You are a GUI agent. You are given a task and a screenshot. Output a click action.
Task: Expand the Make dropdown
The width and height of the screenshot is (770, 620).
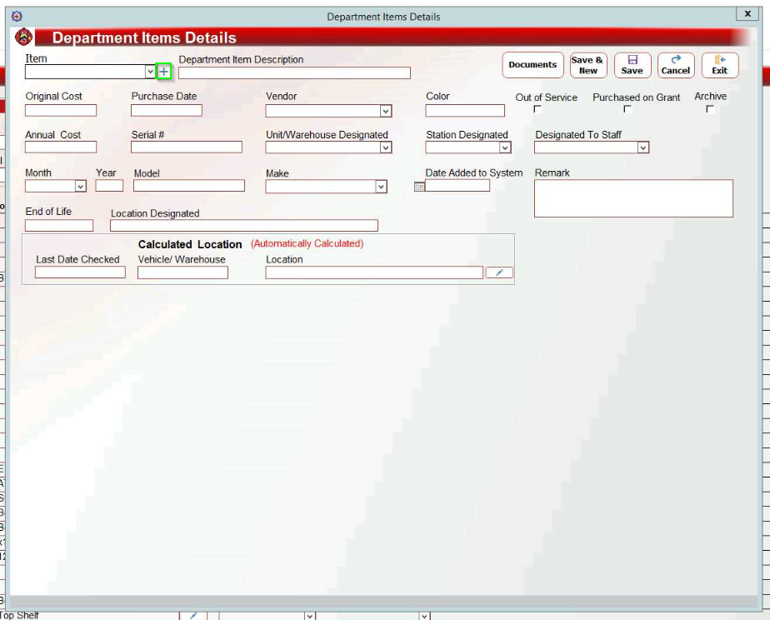(x=381, y=187)
